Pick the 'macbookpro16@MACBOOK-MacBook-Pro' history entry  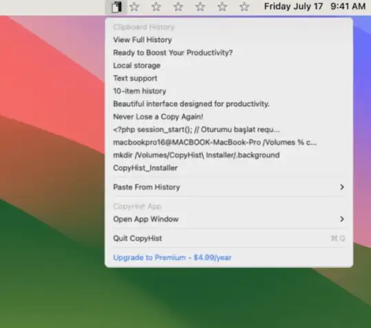[229, 143]
